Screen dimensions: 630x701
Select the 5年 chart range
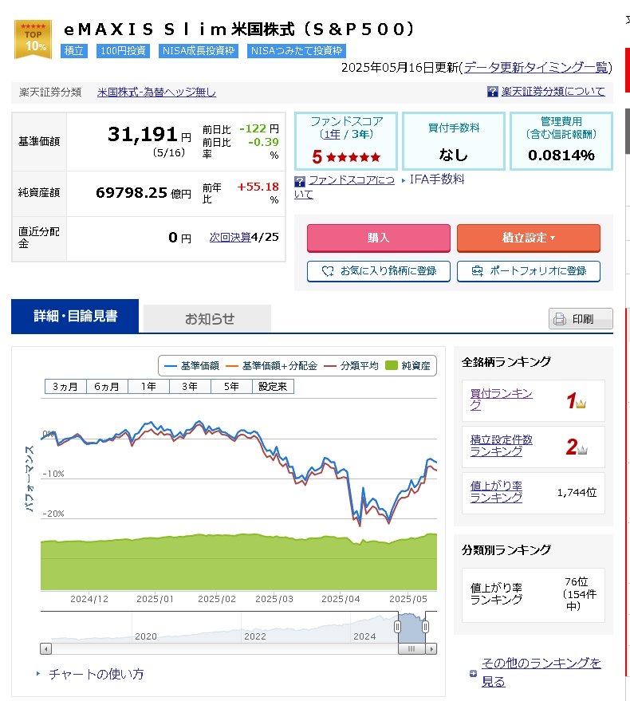[231, 386]
